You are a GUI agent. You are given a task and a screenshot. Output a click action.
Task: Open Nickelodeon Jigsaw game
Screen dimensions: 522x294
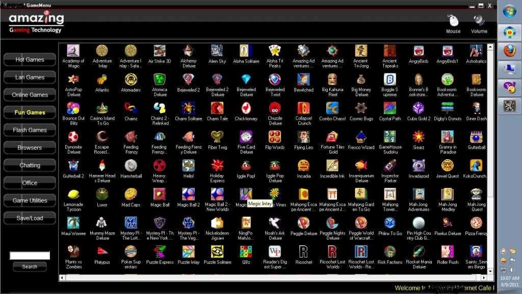point(217,223)
